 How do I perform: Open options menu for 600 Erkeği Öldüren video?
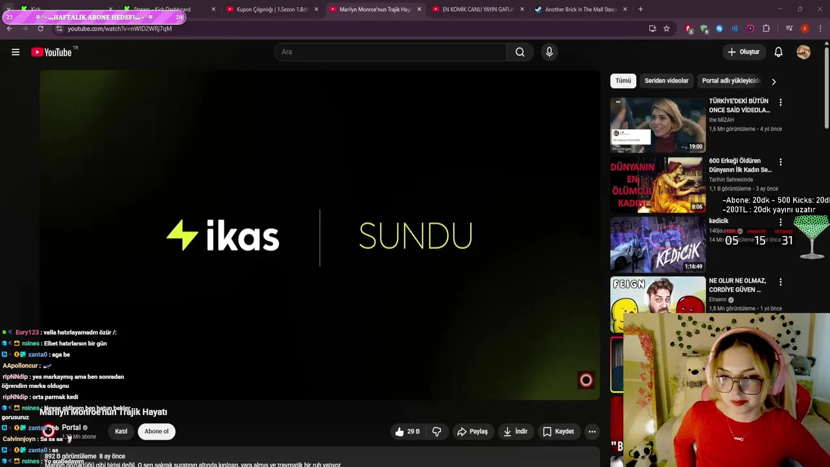[781, 162]
